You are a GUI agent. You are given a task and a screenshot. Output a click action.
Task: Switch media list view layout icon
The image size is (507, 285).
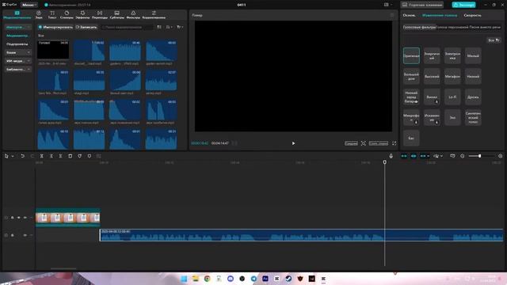[159, 27]
